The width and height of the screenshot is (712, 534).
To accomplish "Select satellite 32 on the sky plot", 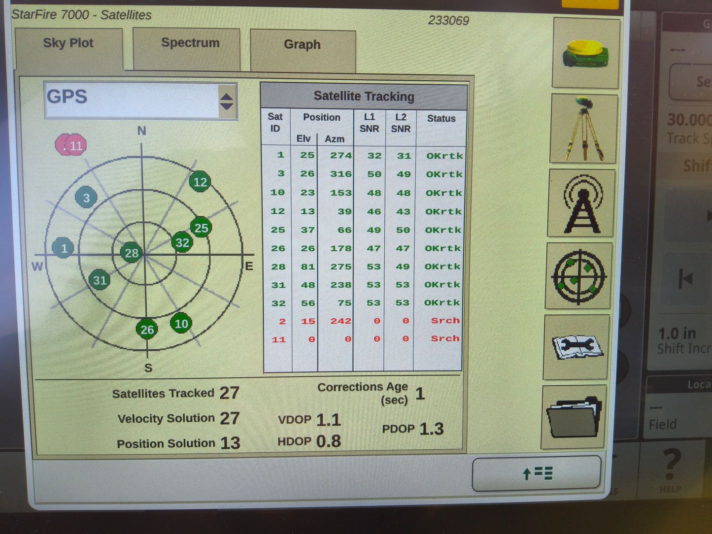I will (x=182, y=242).
